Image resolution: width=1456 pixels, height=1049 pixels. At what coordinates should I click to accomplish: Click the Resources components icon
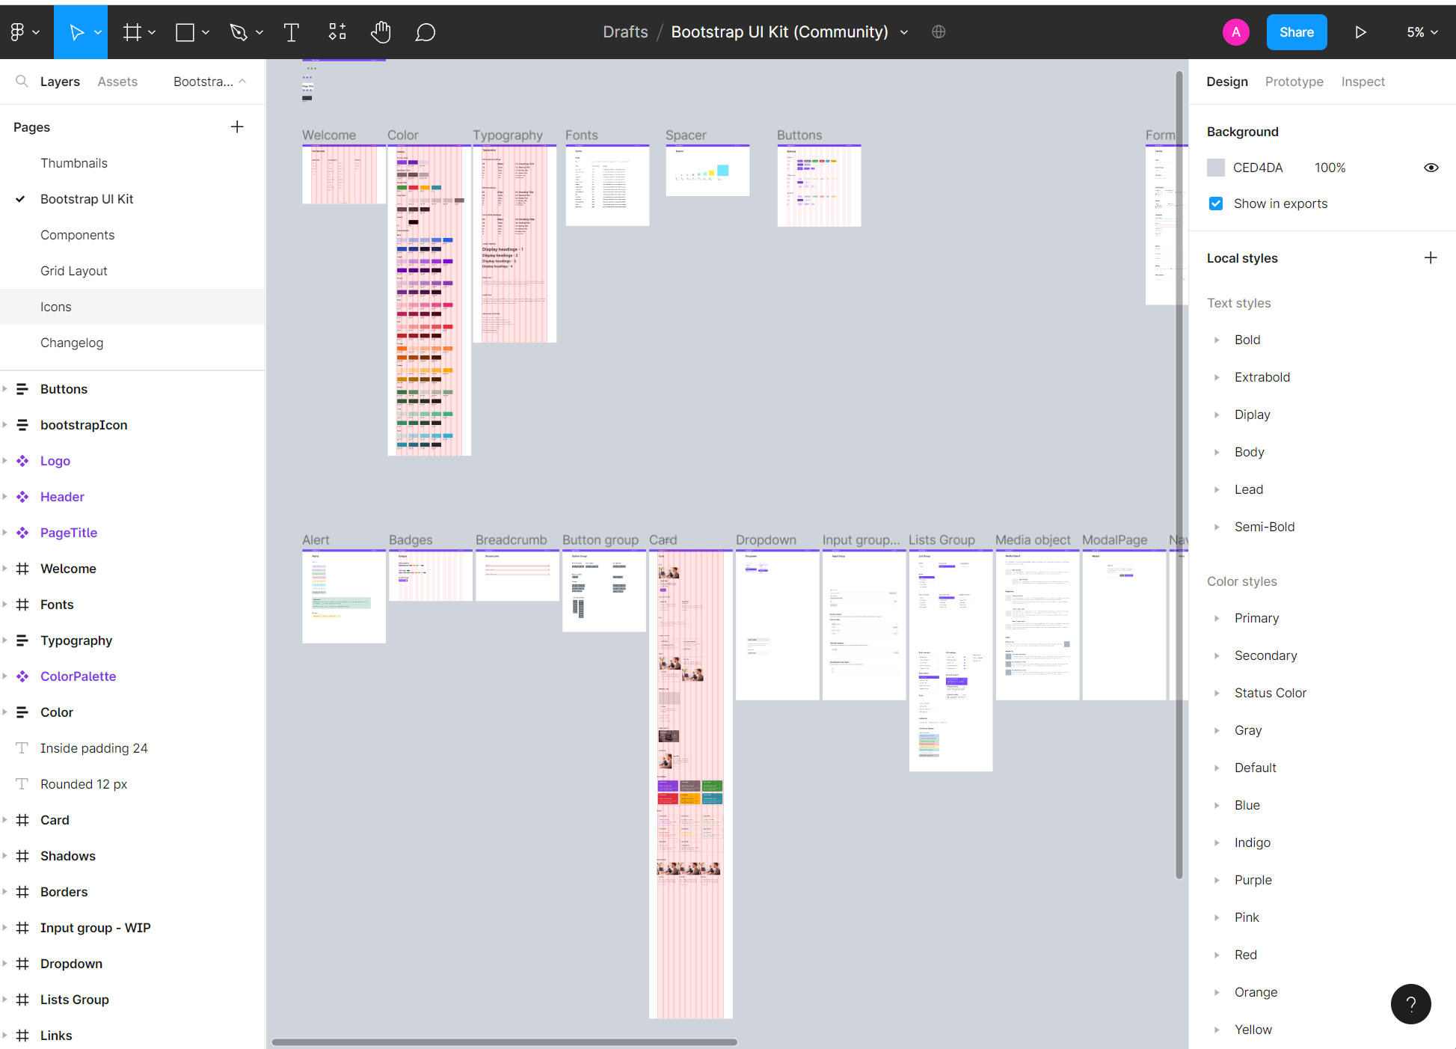coord(337,32)
